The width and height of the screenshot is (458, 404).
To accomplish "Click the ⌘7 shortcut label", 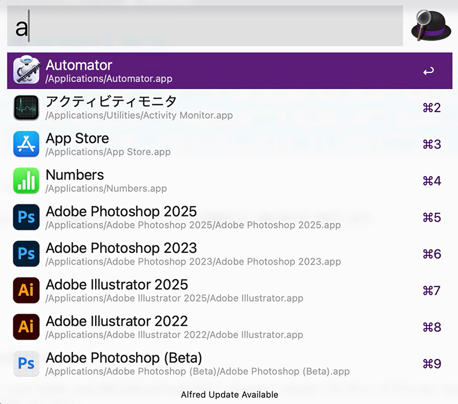I will coord(432,291).
